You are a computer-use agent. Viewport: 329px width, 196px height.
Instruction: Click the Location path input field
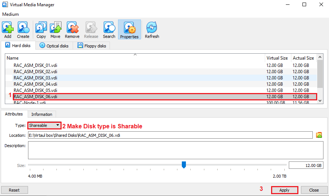pyautogui.click(x=170, y=135)
